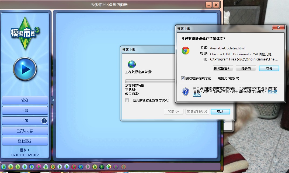Click the 開啟資料夾(F) button

pyautogui.click(x=197, y=111)
